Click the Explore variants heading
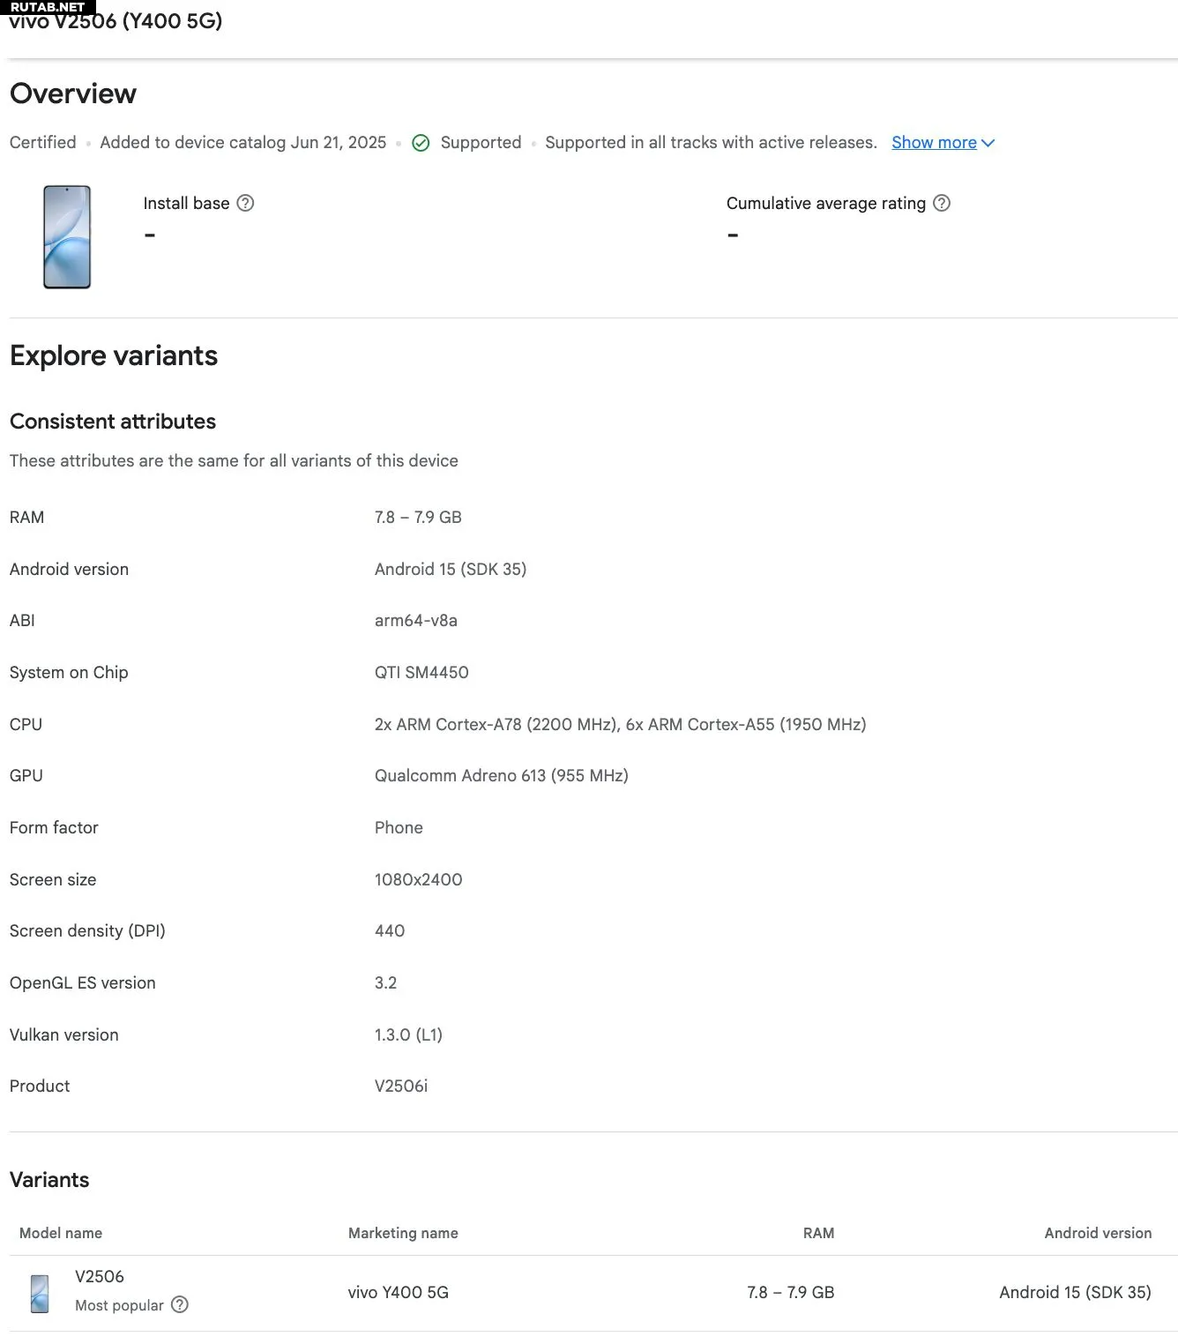 [114, 355]
